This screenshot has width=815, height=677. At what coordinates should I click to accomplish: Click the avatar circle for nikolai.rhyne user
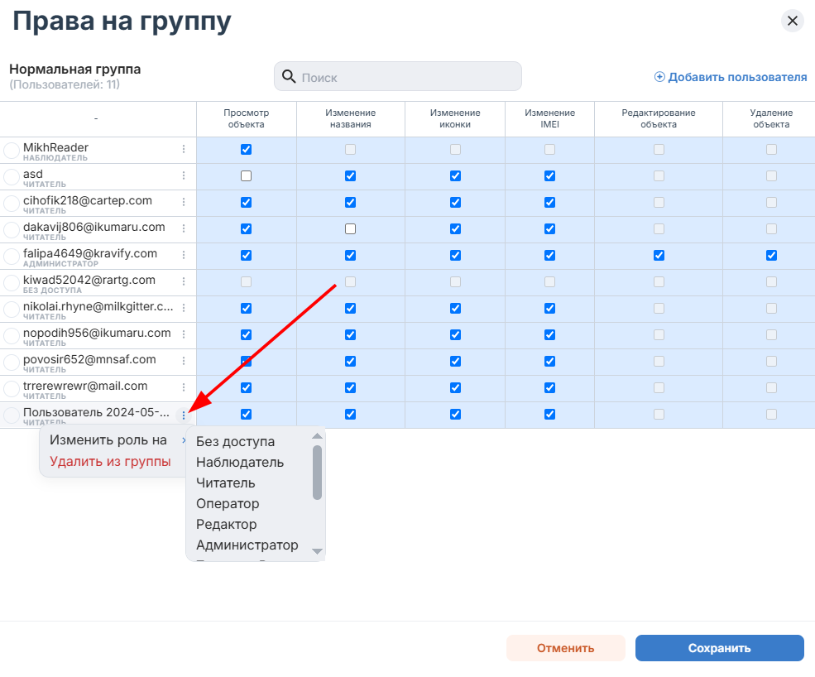point(12,310)
